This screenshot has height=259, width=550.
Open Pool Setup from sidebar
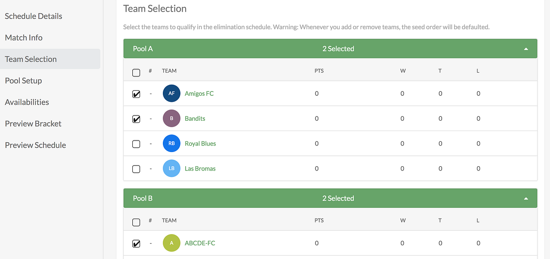(x=23, y=81)
